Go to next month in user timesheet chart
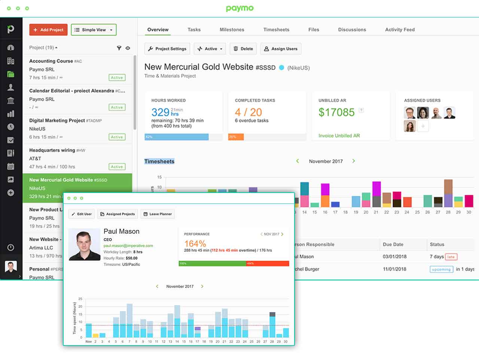Image resolution: width=479 pixels, height=359 pixels. coord(202,286)
